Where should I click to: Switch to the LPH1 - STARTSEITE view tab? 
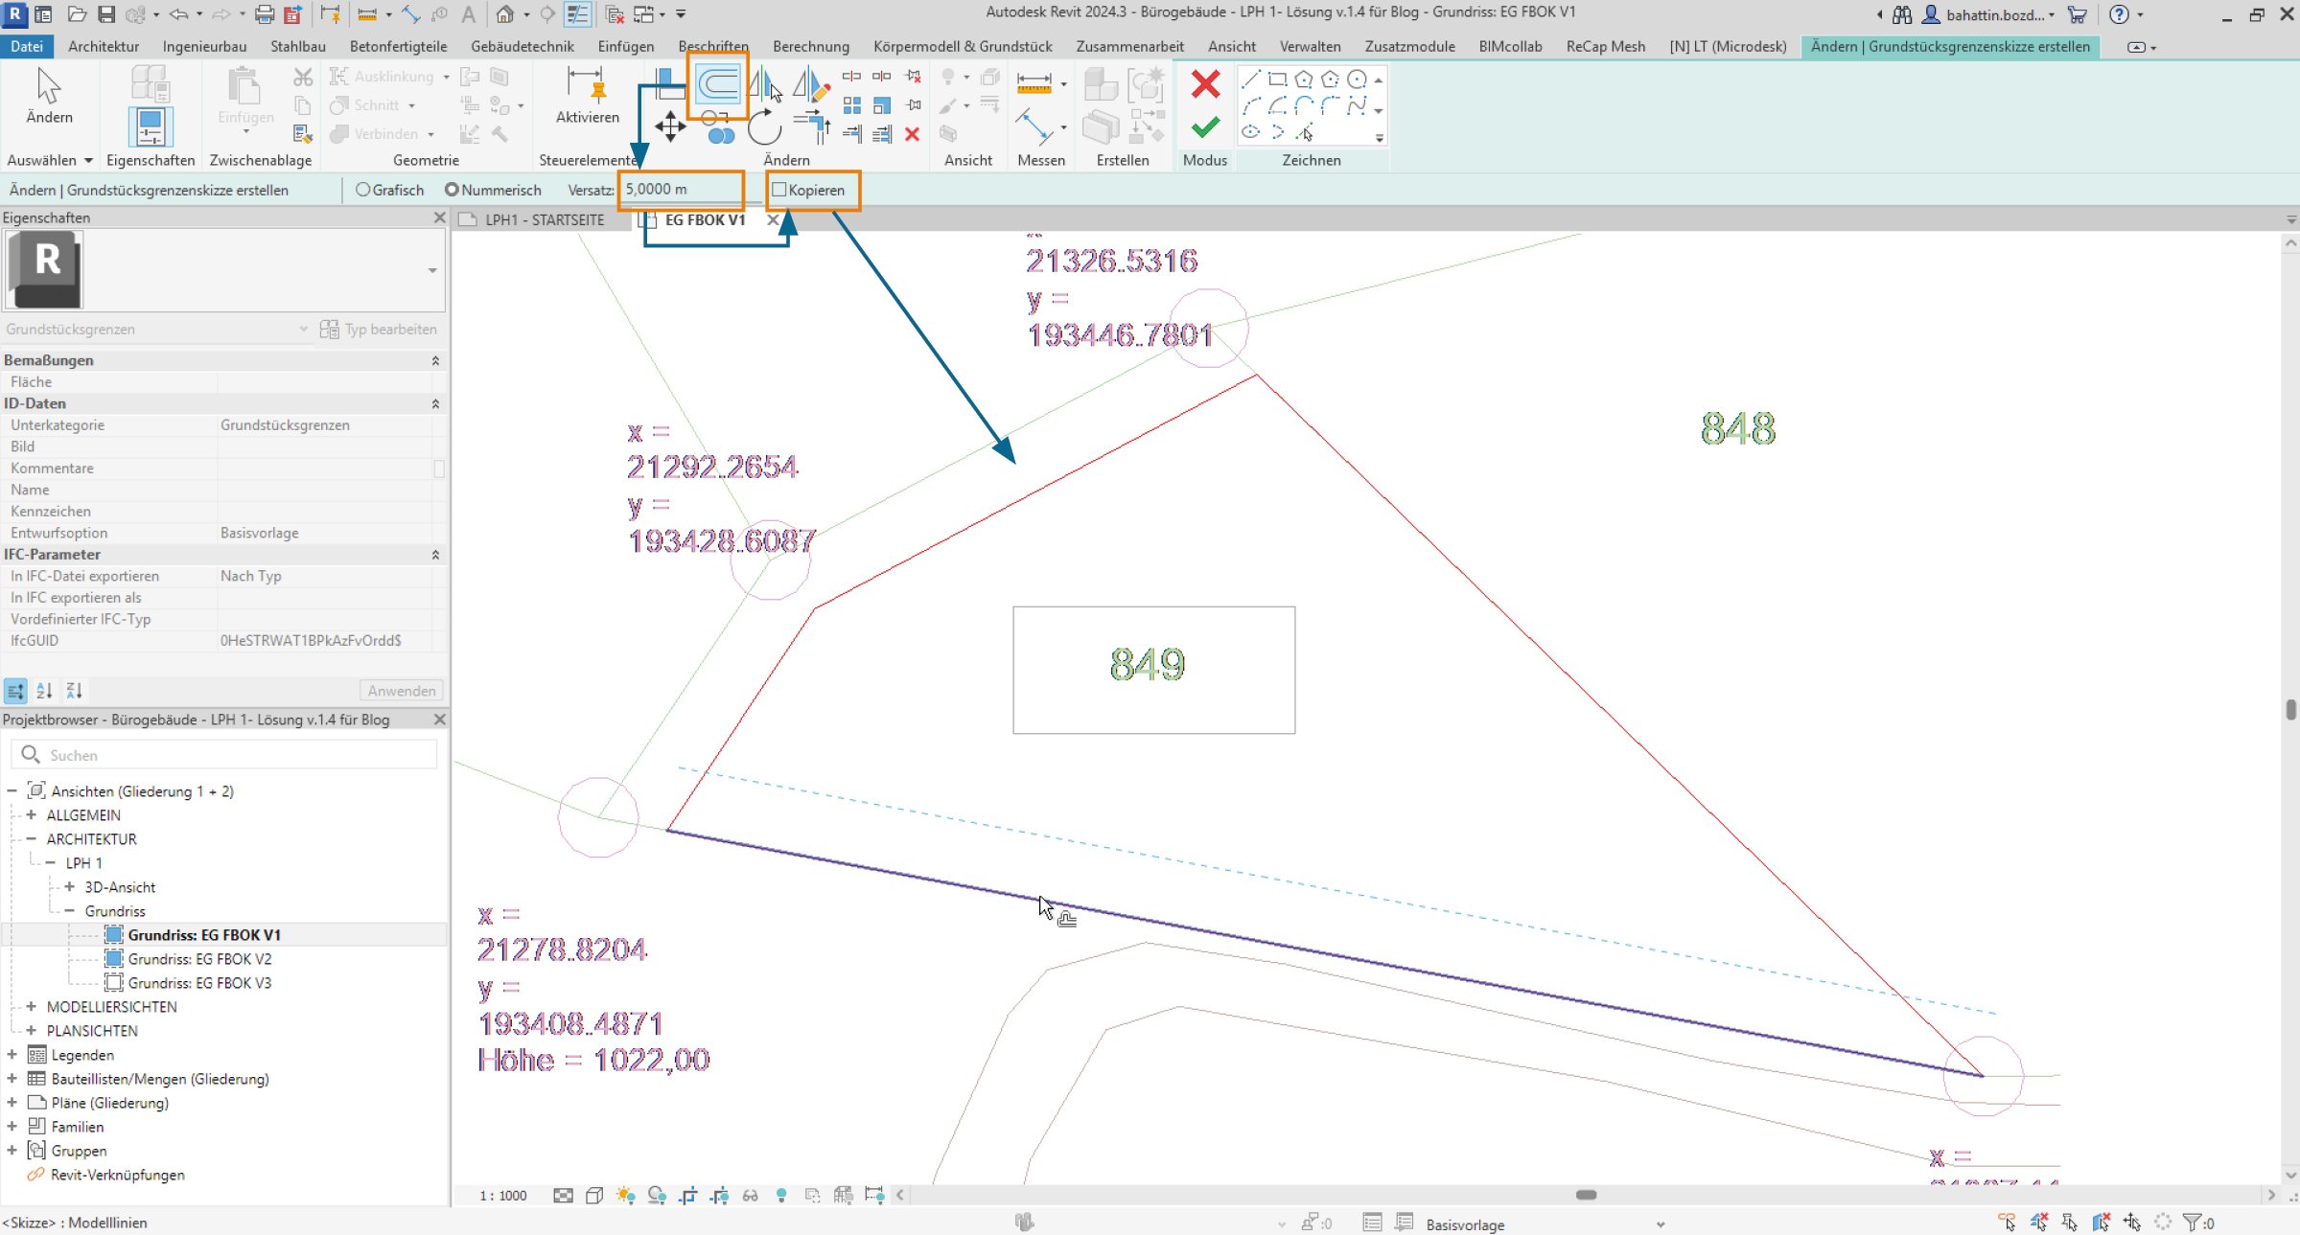(544, 219)
